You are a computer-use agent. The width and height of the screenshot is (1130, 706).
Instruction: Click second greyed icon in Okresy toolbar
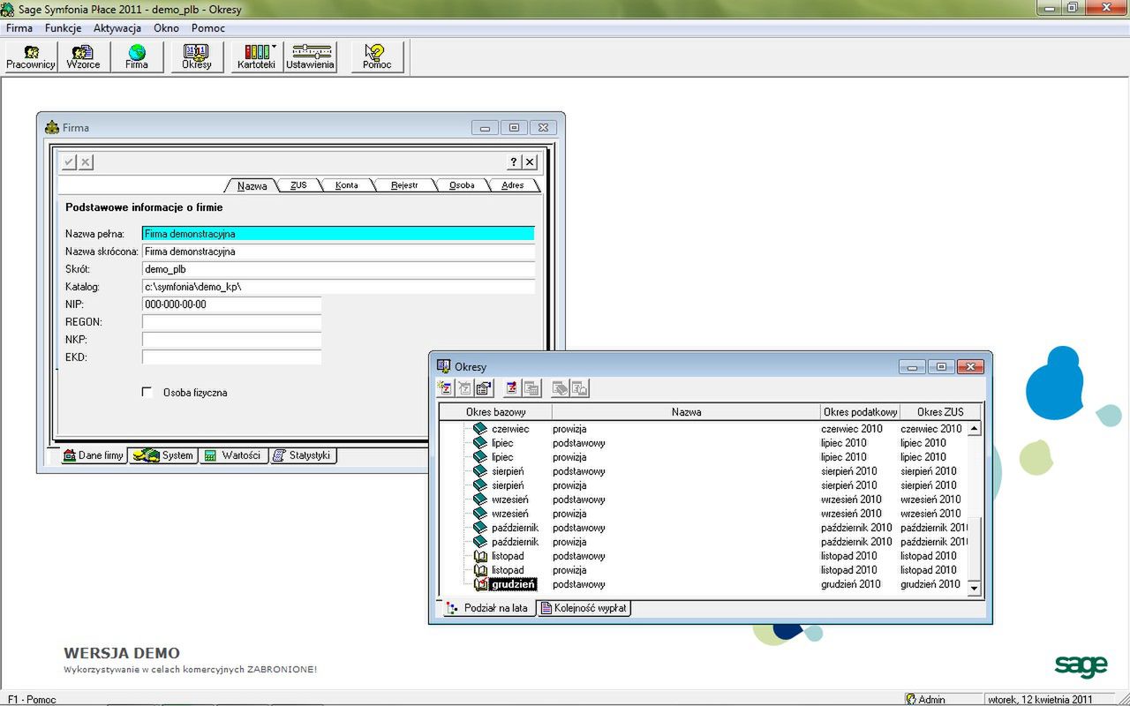[464, 387]
